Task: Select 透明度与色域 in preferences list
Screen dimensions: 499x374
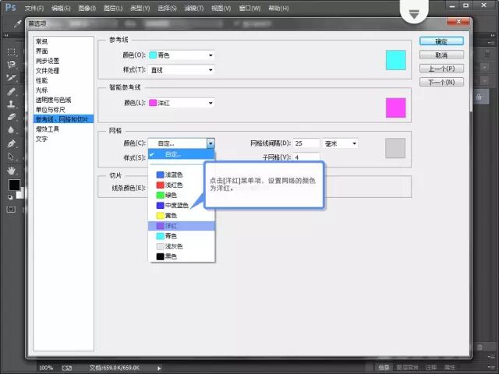Action: point(64,100)
